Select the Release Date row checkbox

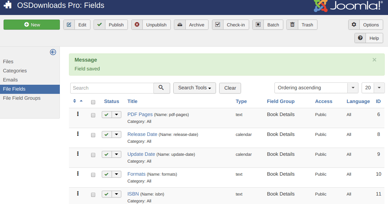93,135
